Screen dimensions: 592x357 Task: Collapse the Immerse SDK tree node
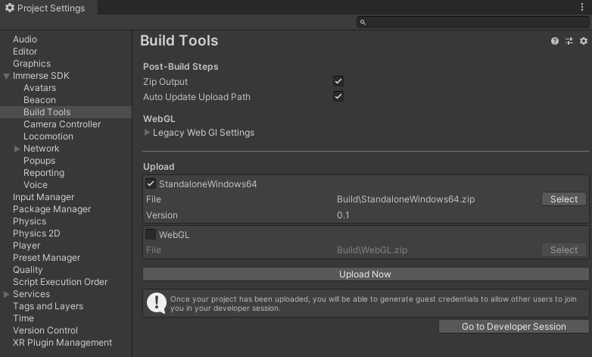point(6,76)
